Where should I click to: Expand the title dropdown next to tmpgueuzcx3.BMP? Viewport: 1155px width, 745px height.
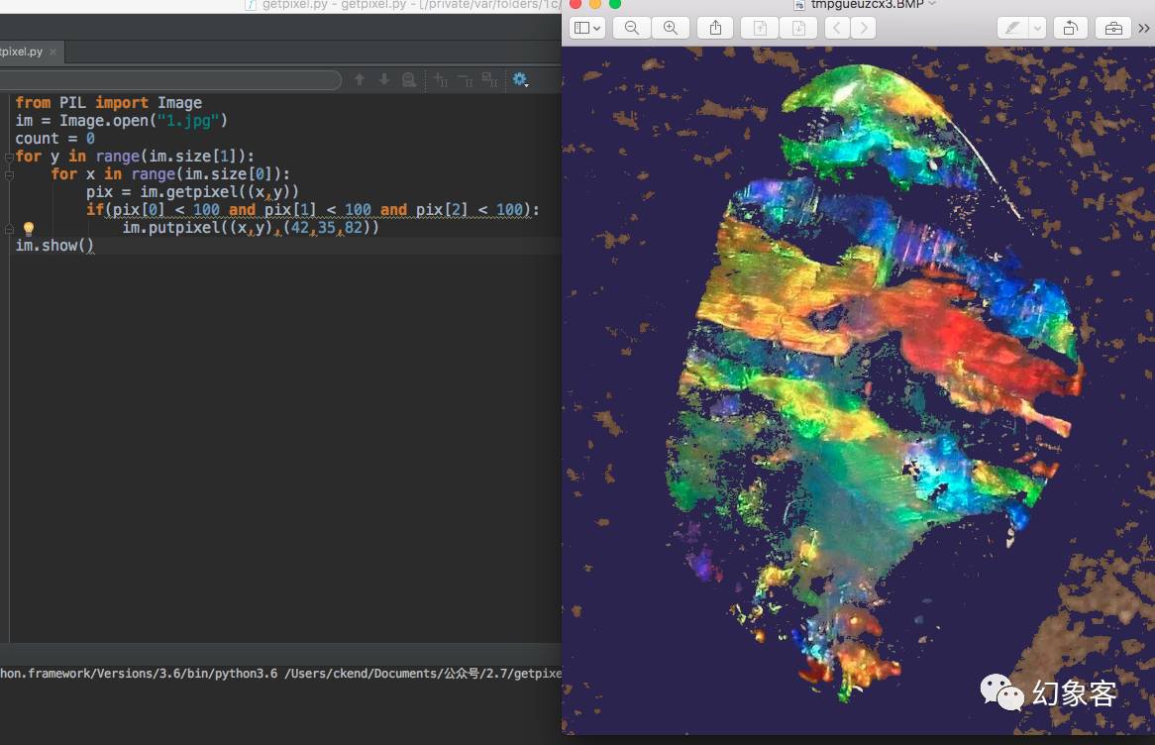pos(931,5)
